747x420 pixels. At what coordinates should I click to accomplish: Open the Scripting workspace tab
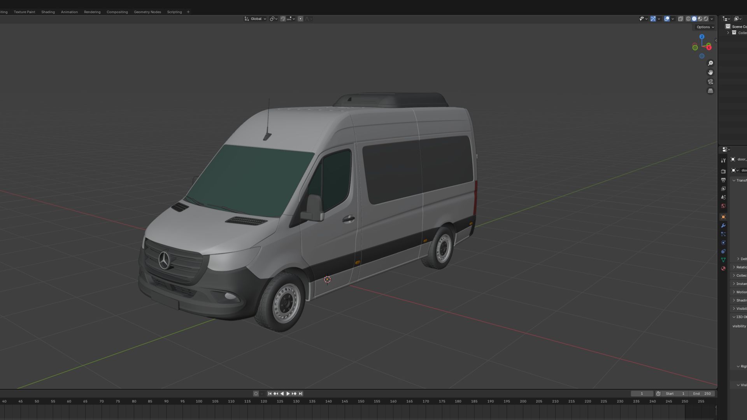tap(174, 12)
